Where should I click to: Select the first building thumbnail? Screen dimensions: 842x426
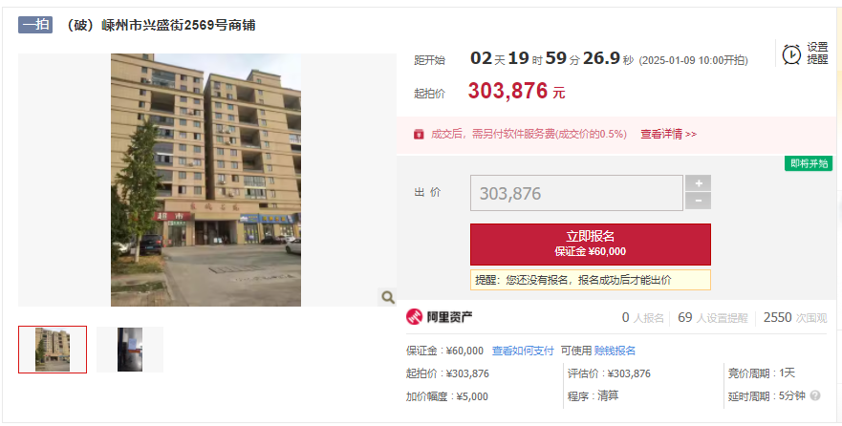click(53, 350)
